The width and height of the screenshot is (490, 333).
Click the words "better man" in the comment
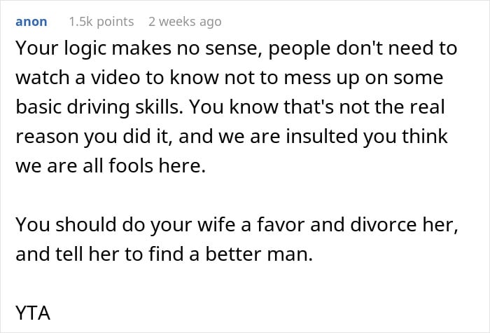pyautogui.click(x=259, y=254)
